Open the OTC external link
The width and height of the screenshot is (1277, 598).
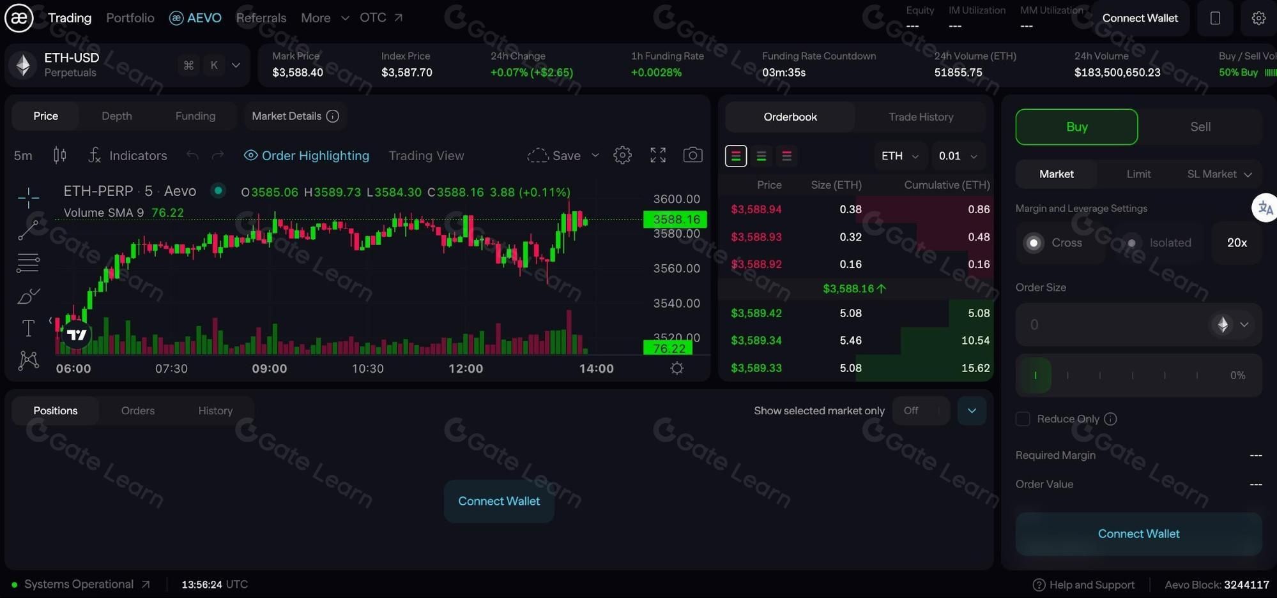coord(381,18)
